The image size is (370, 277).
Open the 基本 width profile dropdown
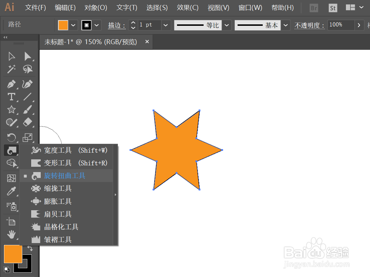pos(285,25)
